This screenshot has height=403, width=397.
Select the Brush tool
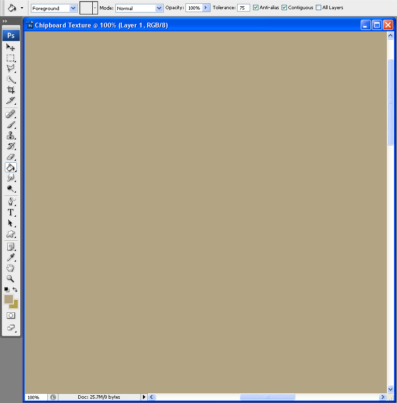pyautogui.click(x=11, y=124)
